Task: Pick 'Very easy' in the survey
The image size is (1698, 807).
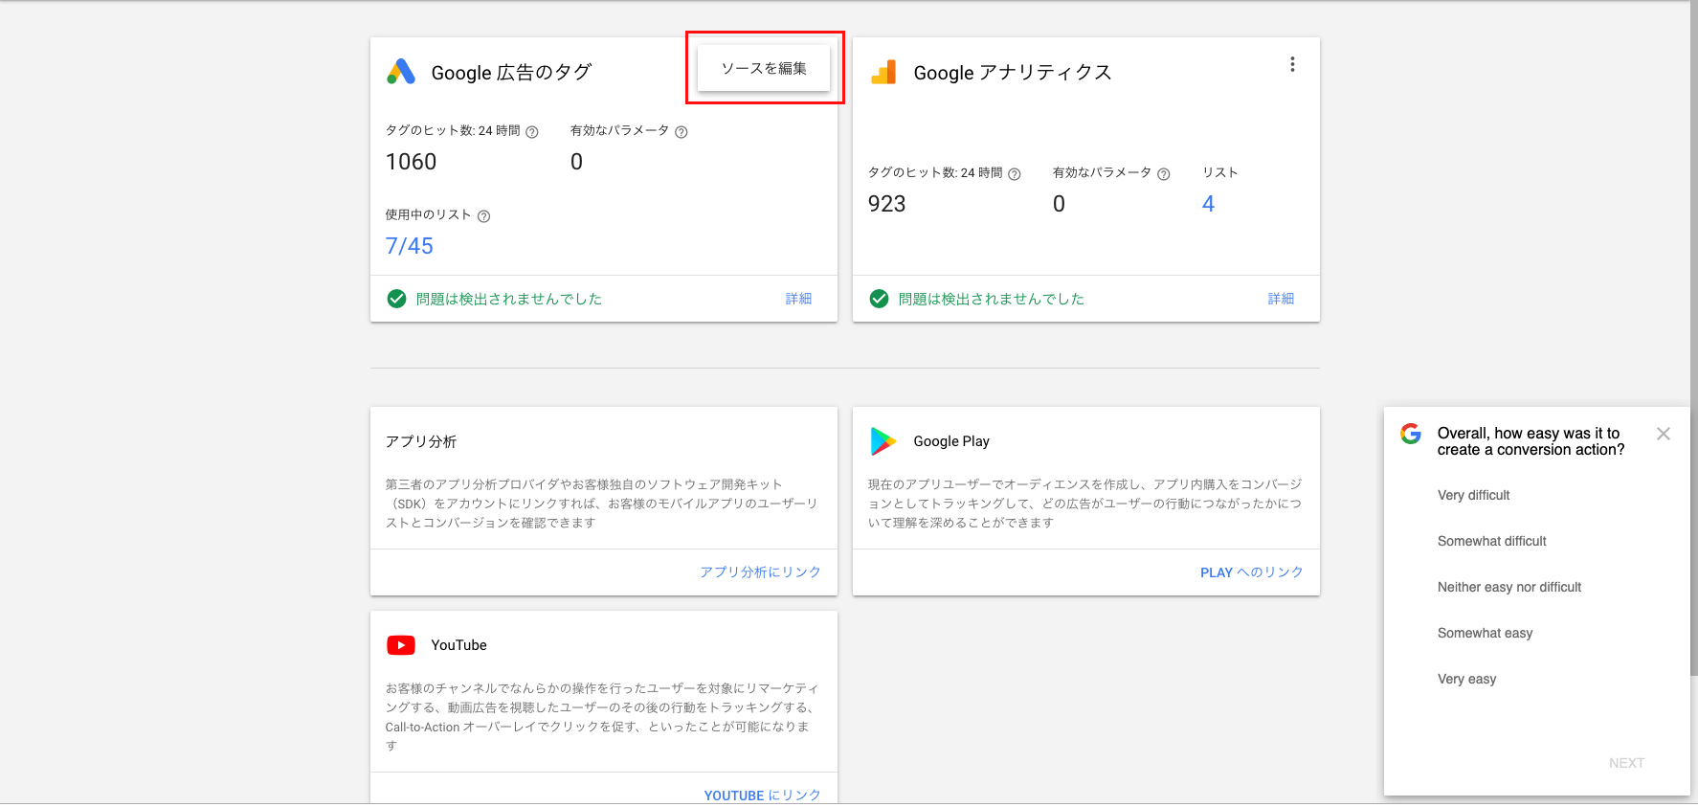Action: [x=1466, y=679]
